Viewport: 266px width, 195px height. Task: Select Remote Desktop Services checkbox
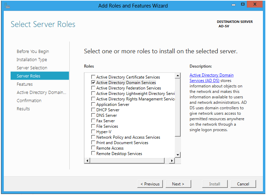(93, 153)
